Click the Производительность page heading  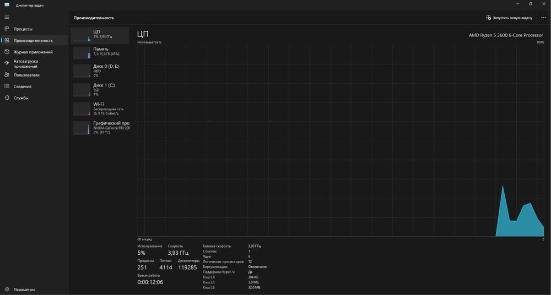coord(94,18)
